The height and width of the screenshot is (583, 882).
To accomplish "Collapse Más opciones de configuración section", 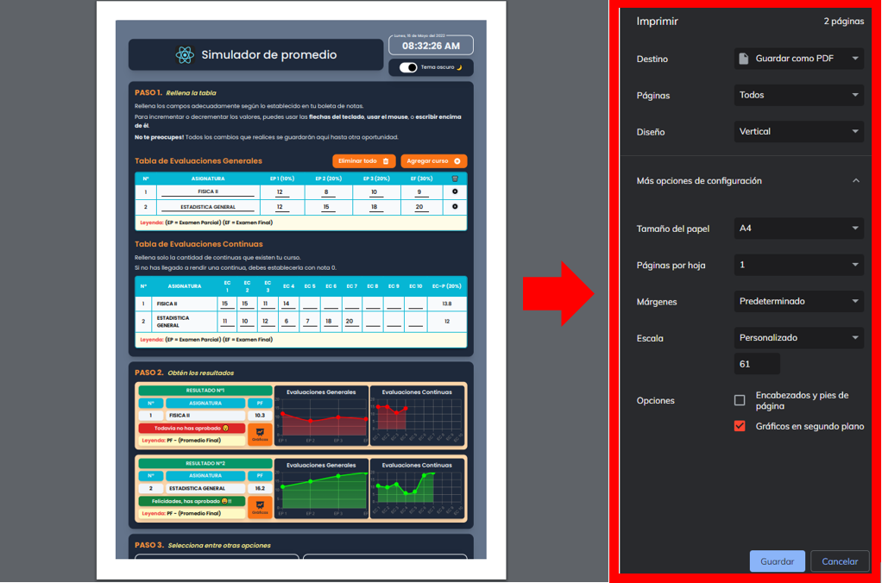I will click(855, 181).
